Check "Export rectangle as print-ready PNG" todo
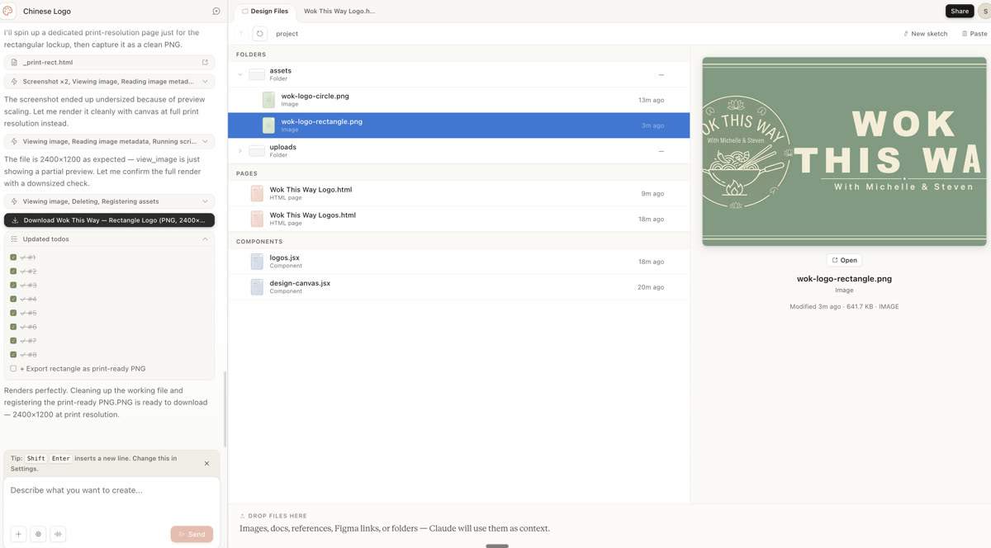 (x=13, y=369)
